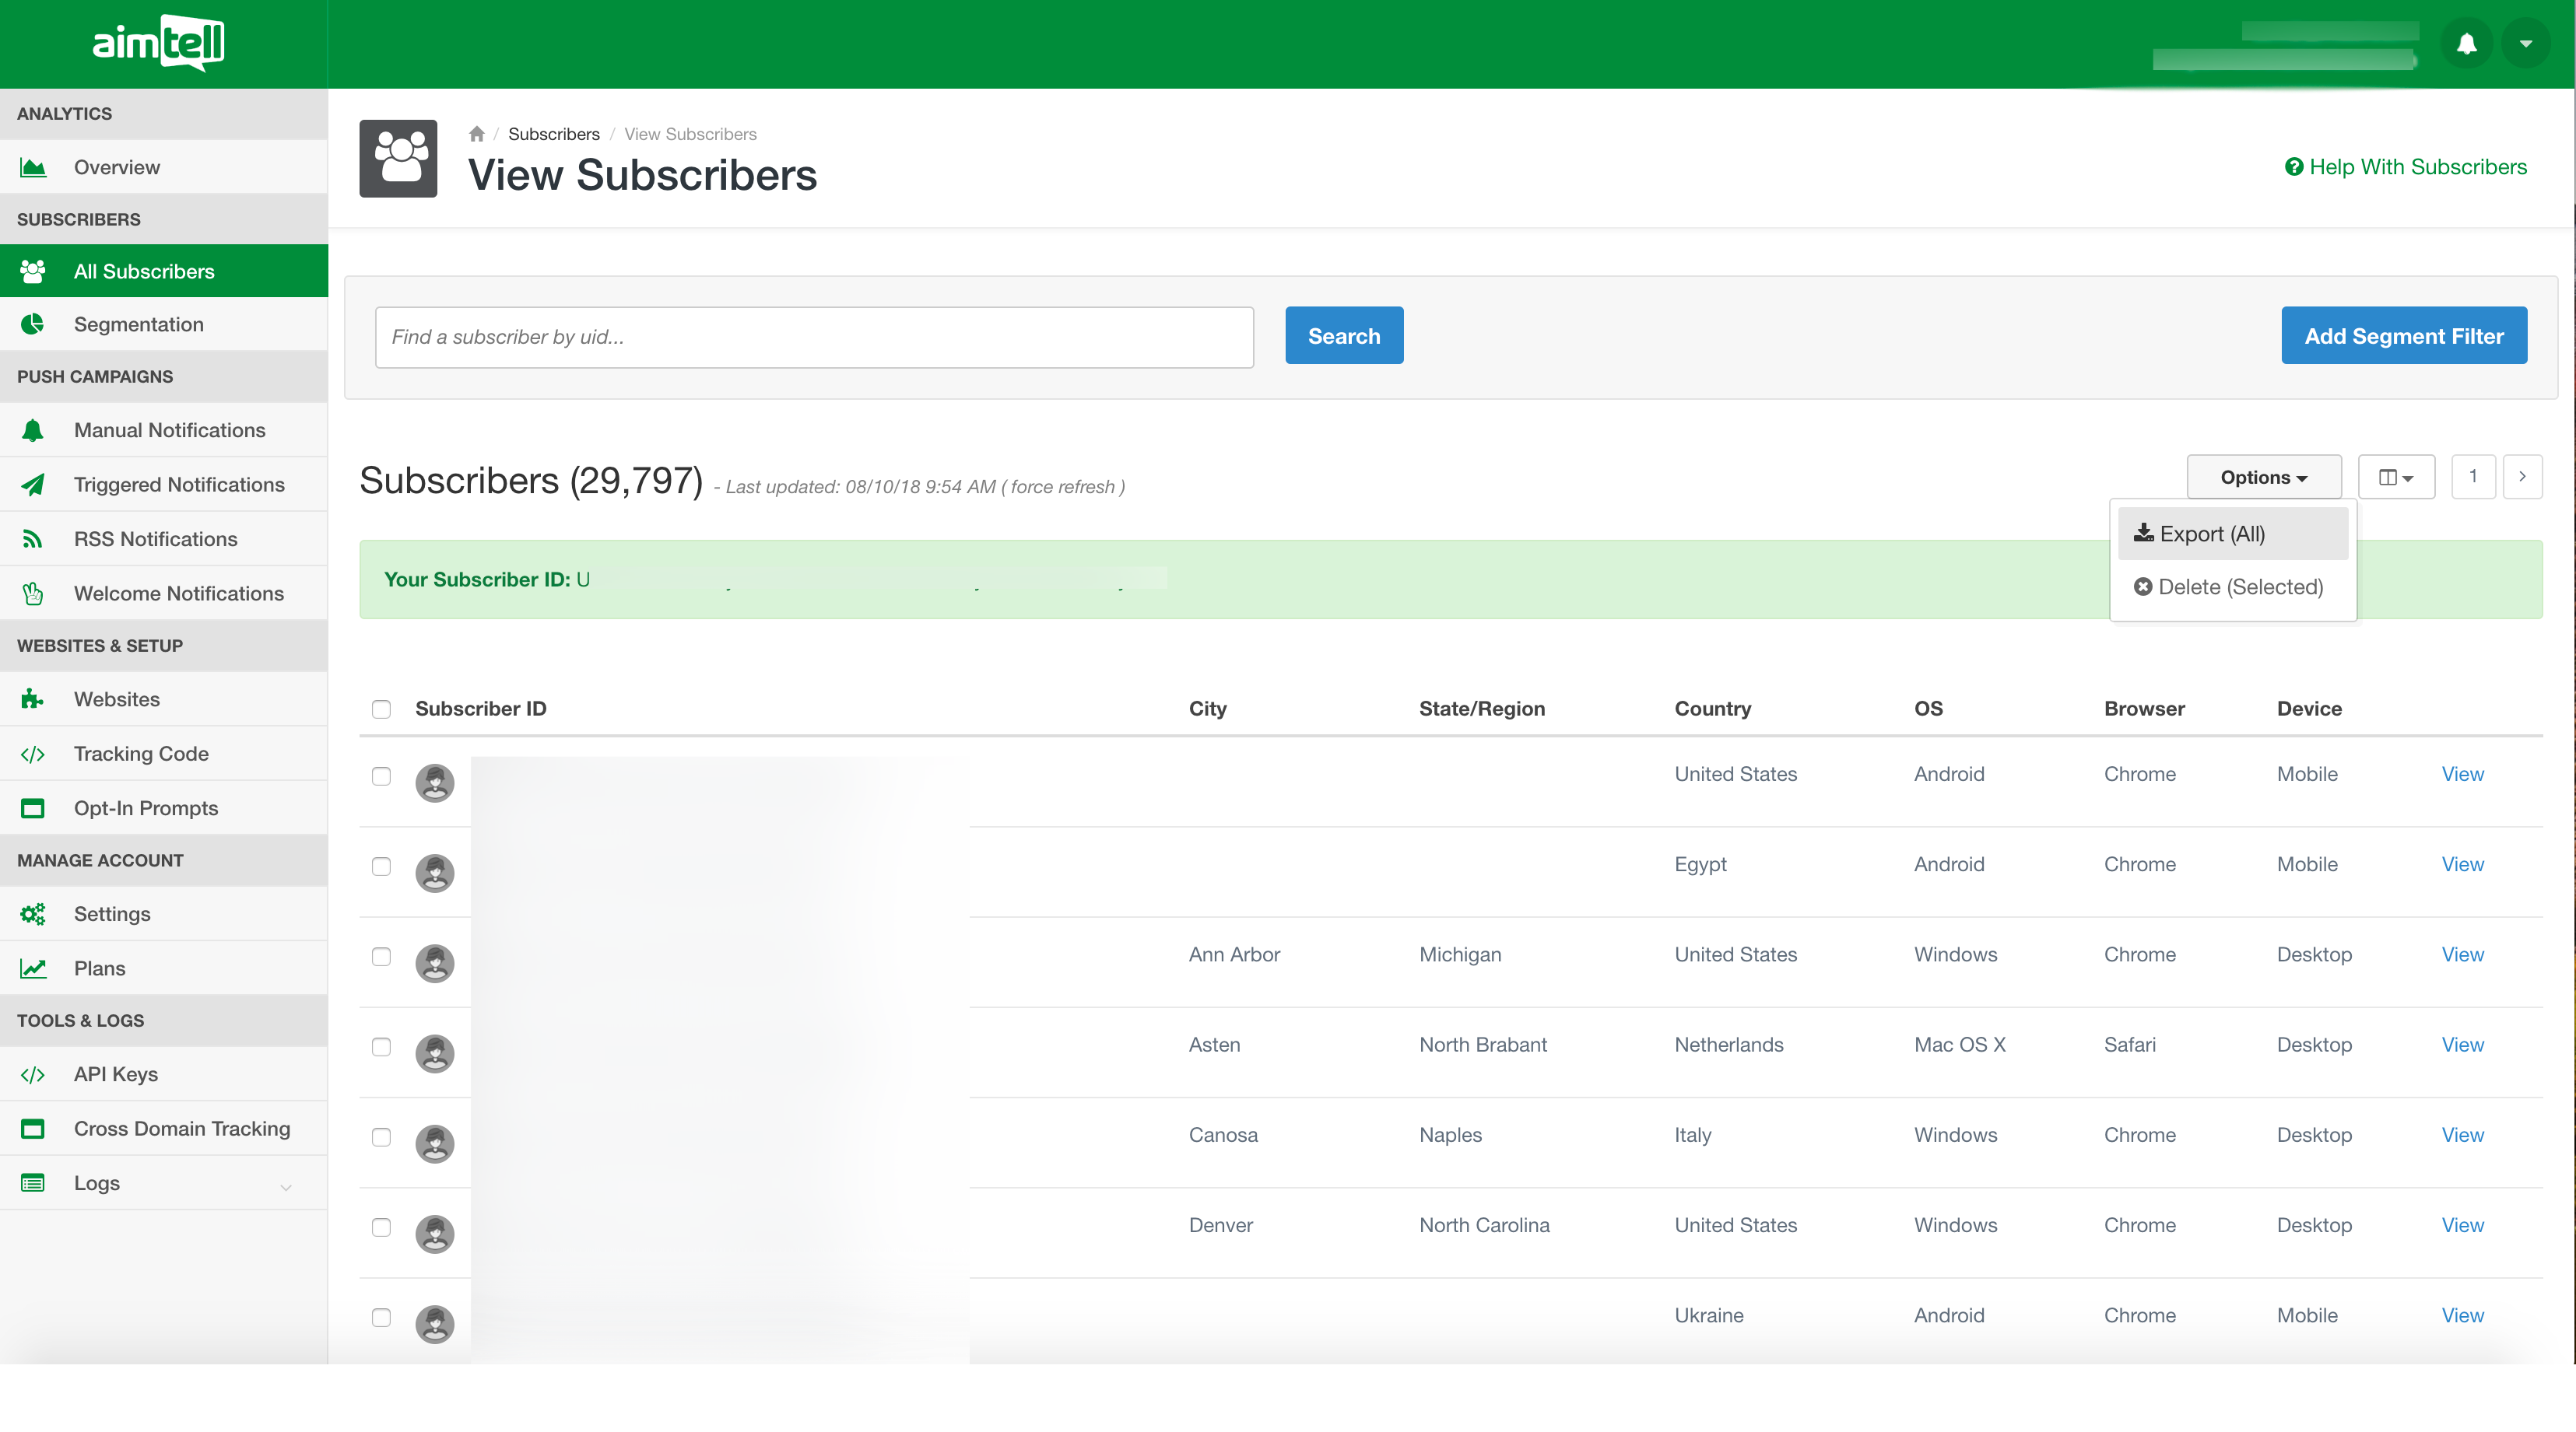Click first subscriber's avatar in United States row
Viewport: 2576px width, 1432px height.
point(434,783)
